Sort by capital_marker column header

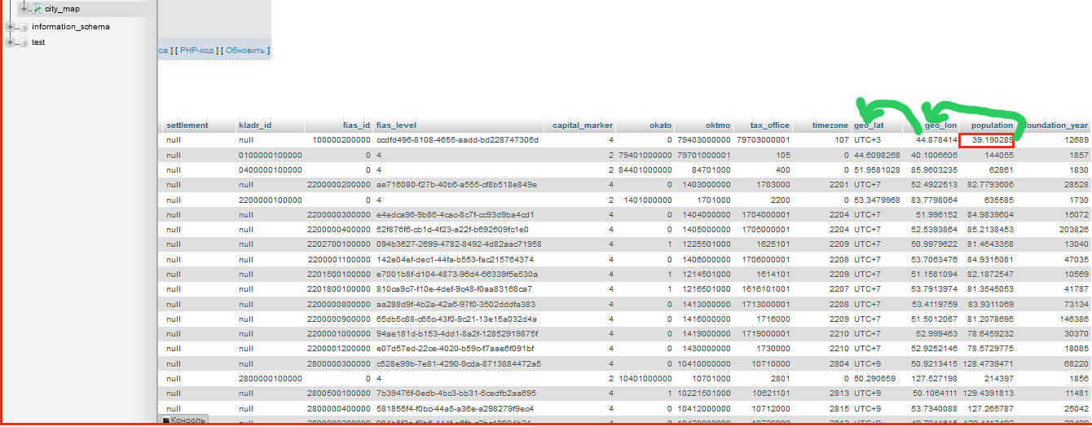(x=582, y=125)
